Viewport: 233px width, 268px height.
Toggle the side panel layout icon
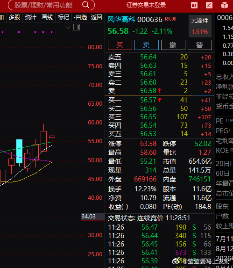pyautogui.click(x=77, y=27)
